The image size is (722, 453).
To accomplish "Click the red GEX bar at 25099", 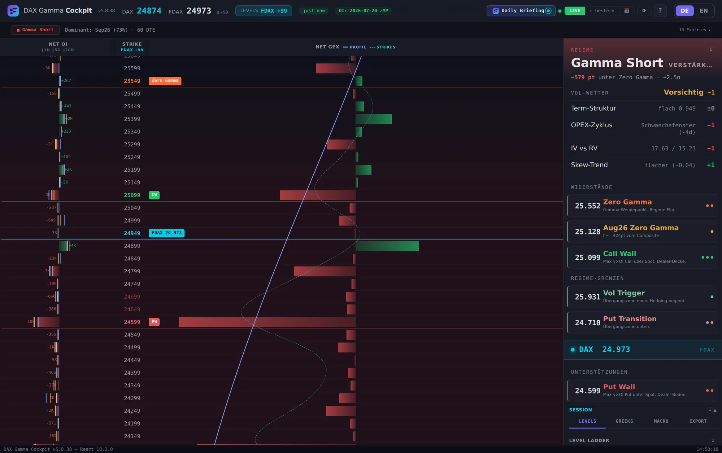I will 318,195.
